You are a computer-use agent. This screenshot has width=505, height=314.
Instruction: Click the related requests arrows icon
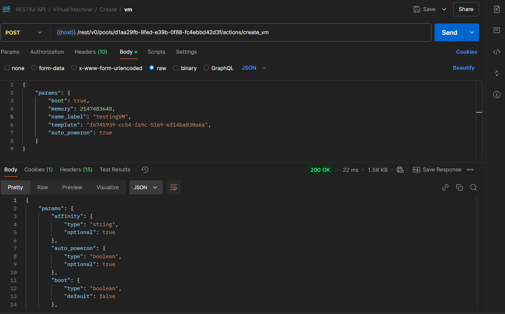coord(497,73)
